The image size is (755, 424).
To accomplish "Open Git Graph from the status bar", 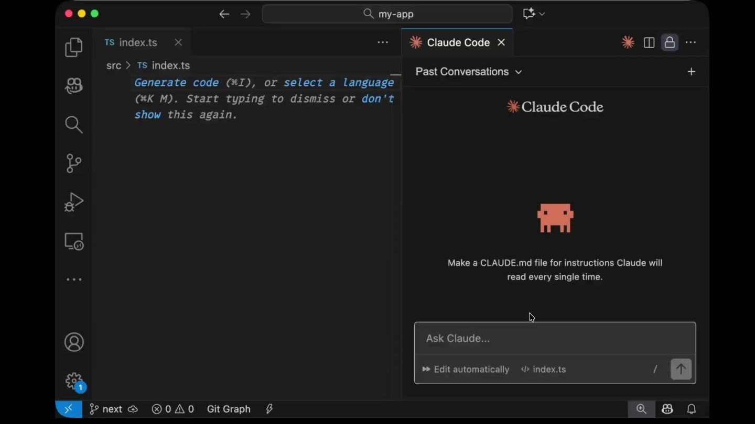I will pos(229,409).
